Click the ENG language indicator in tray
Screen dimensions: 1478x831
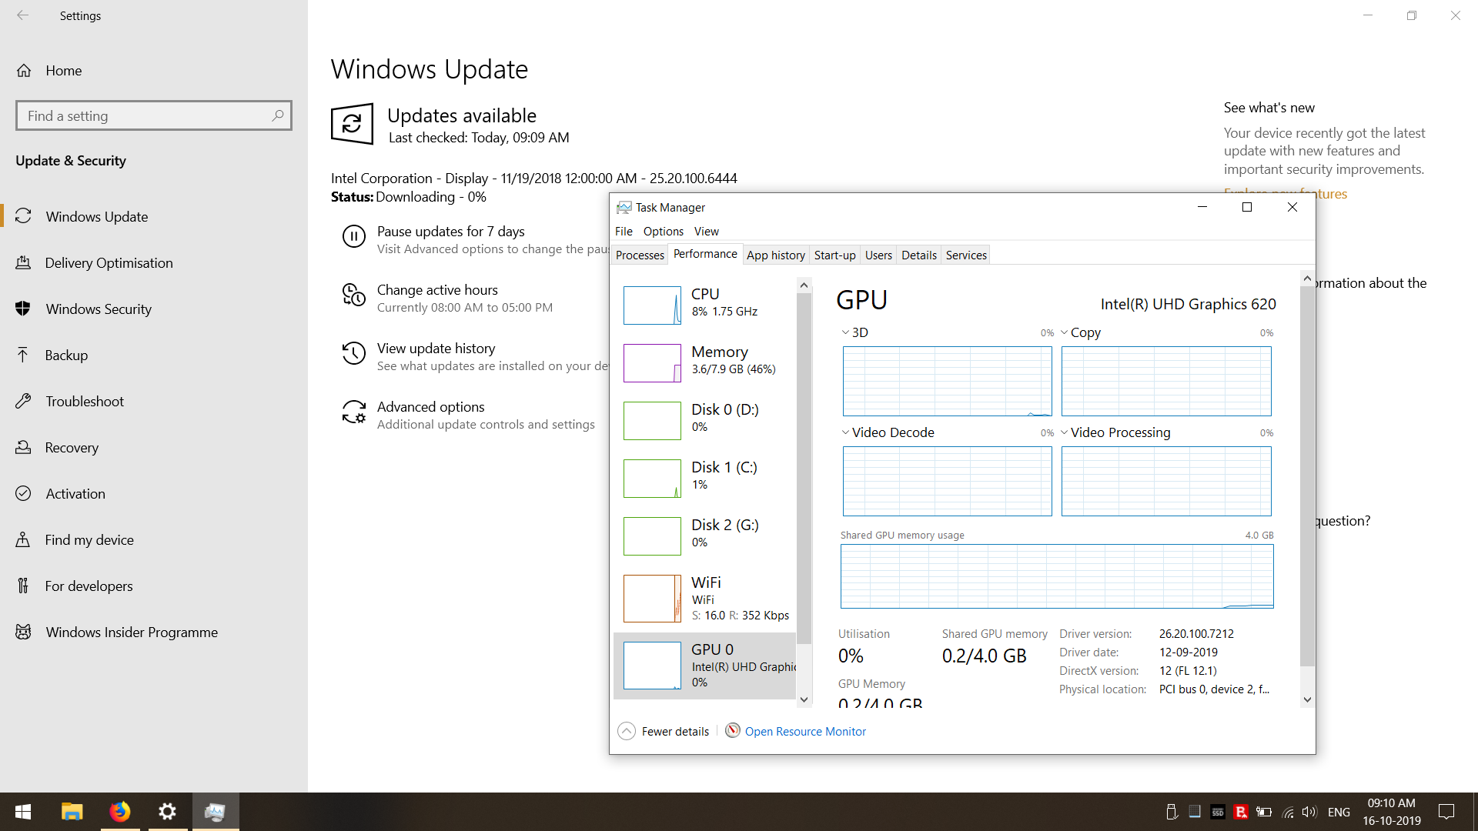[x=1339, y=812]
